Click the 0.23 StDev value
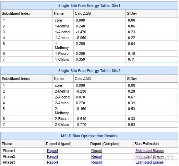The image size is (179, 166). [x=131, y=32]
